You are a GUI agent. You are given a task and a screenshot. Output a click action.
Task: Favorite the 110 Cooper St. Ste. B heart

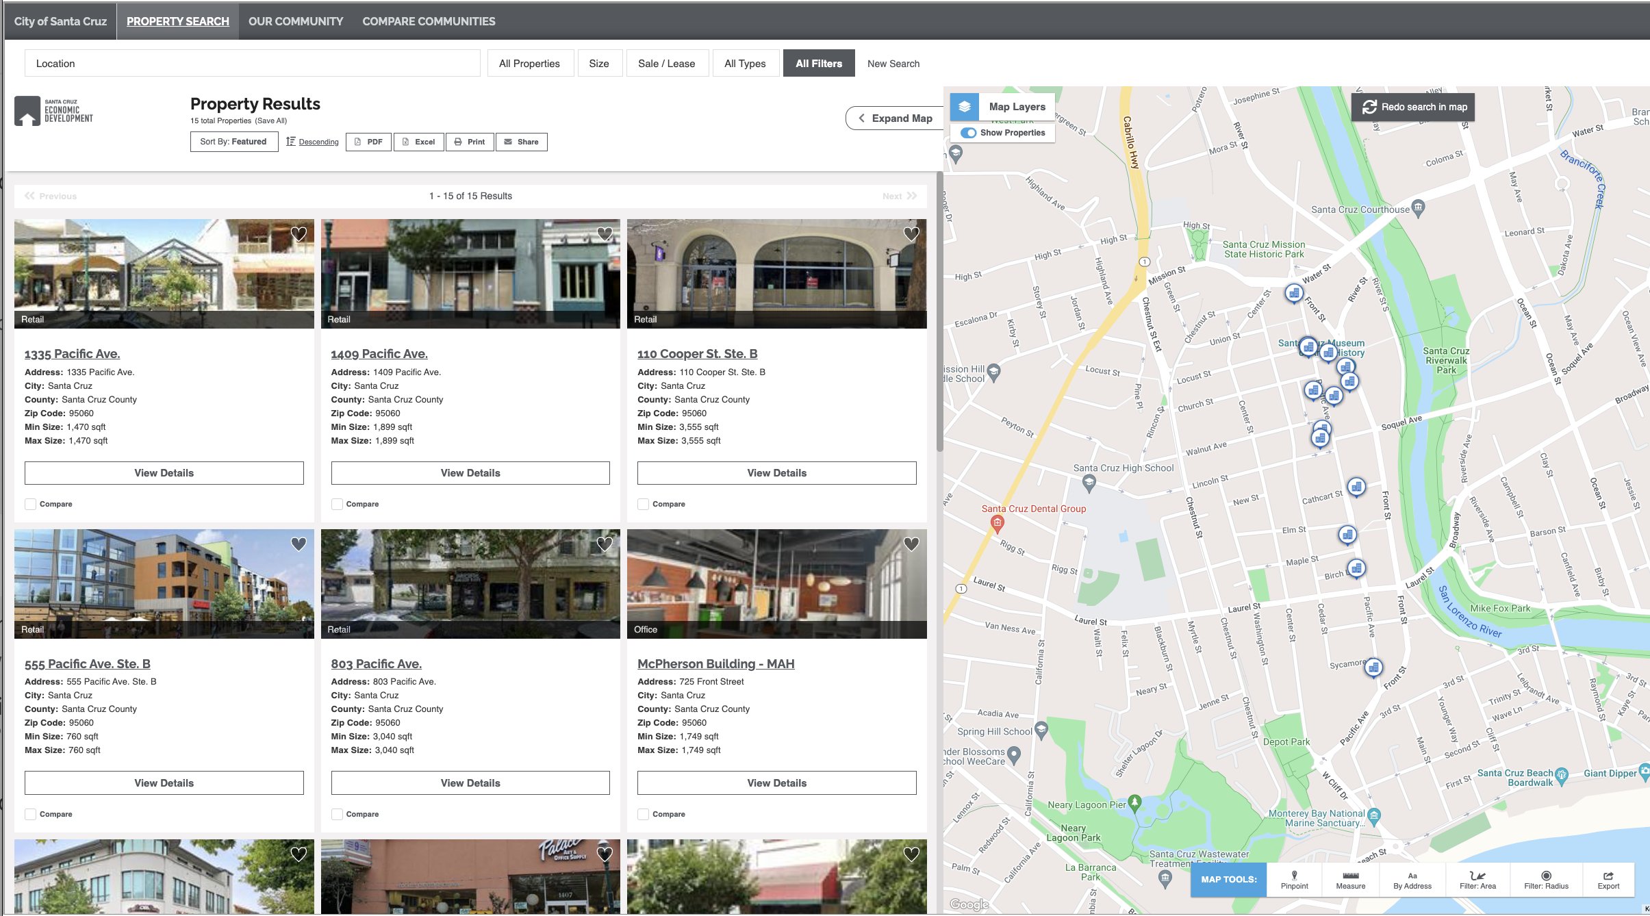[911, 234]
